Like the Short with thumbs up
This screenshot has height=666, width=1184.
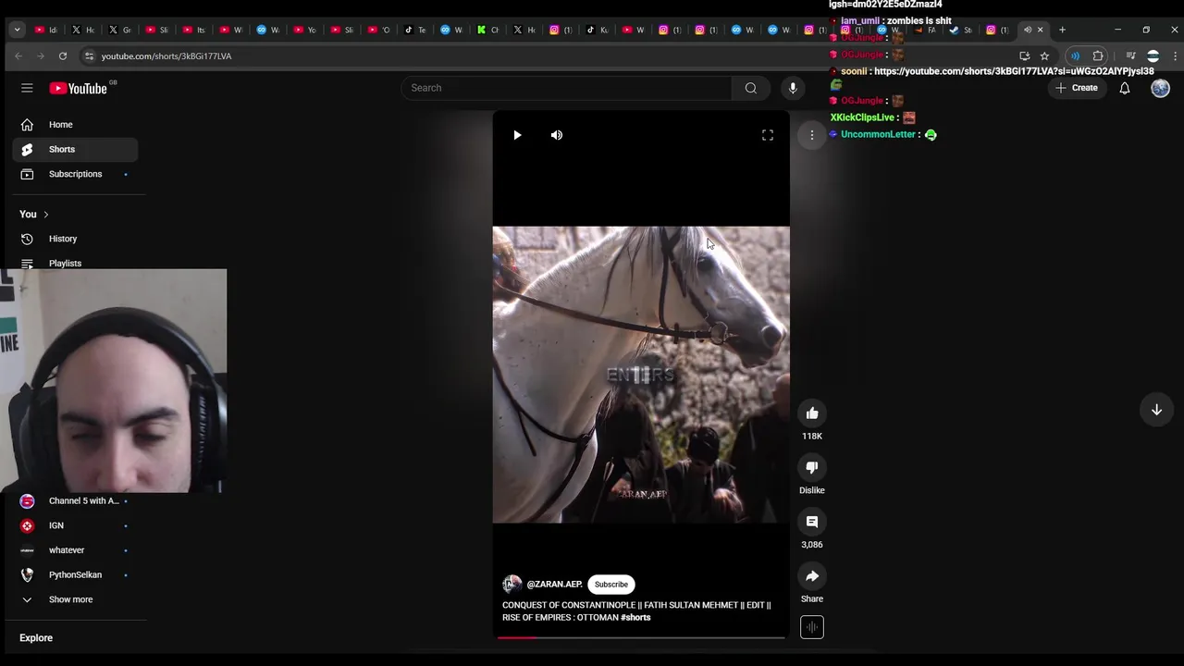click(812, 413)
